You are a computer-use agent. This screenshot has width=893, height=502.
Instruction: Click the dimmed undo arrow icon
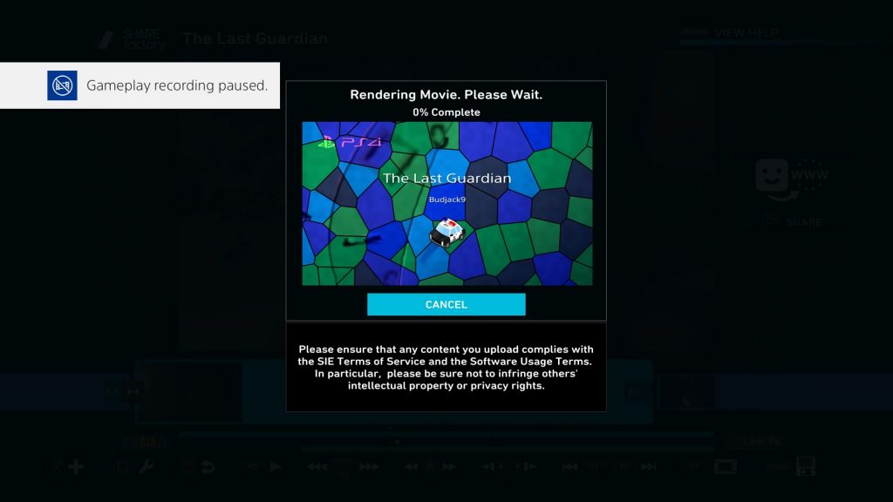tap(208, 467)
